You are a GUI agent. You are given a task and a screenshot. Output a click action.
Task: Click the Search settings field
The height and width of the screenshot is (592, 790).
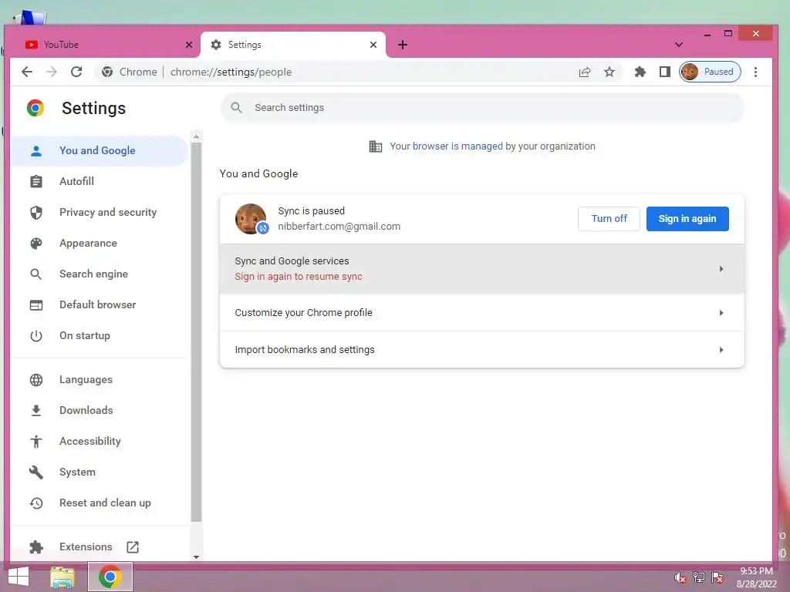tap(482, 108)
